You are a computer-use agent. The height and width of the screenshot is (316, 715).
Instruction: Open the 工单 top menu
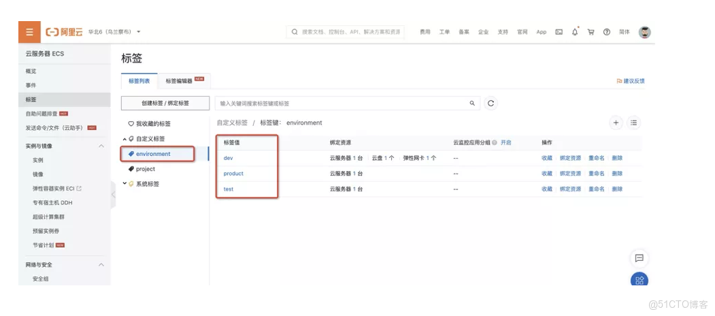pos(445,32)
